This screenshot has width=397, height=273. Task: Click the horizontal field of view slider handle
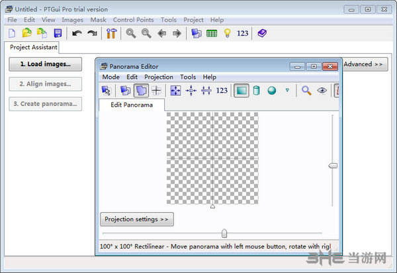[224, 233]
